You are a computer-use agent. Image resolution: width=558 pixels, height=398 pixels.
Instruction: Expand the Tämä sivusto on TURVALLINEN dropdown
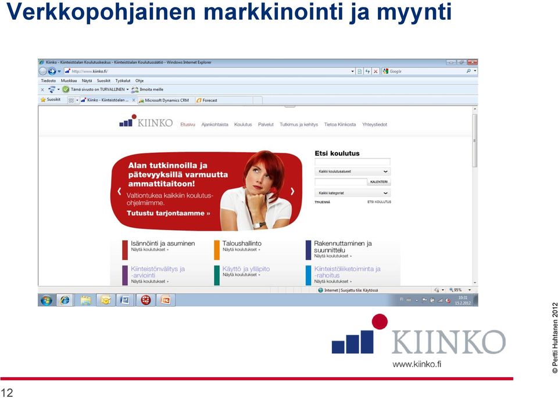coord(127,89)
